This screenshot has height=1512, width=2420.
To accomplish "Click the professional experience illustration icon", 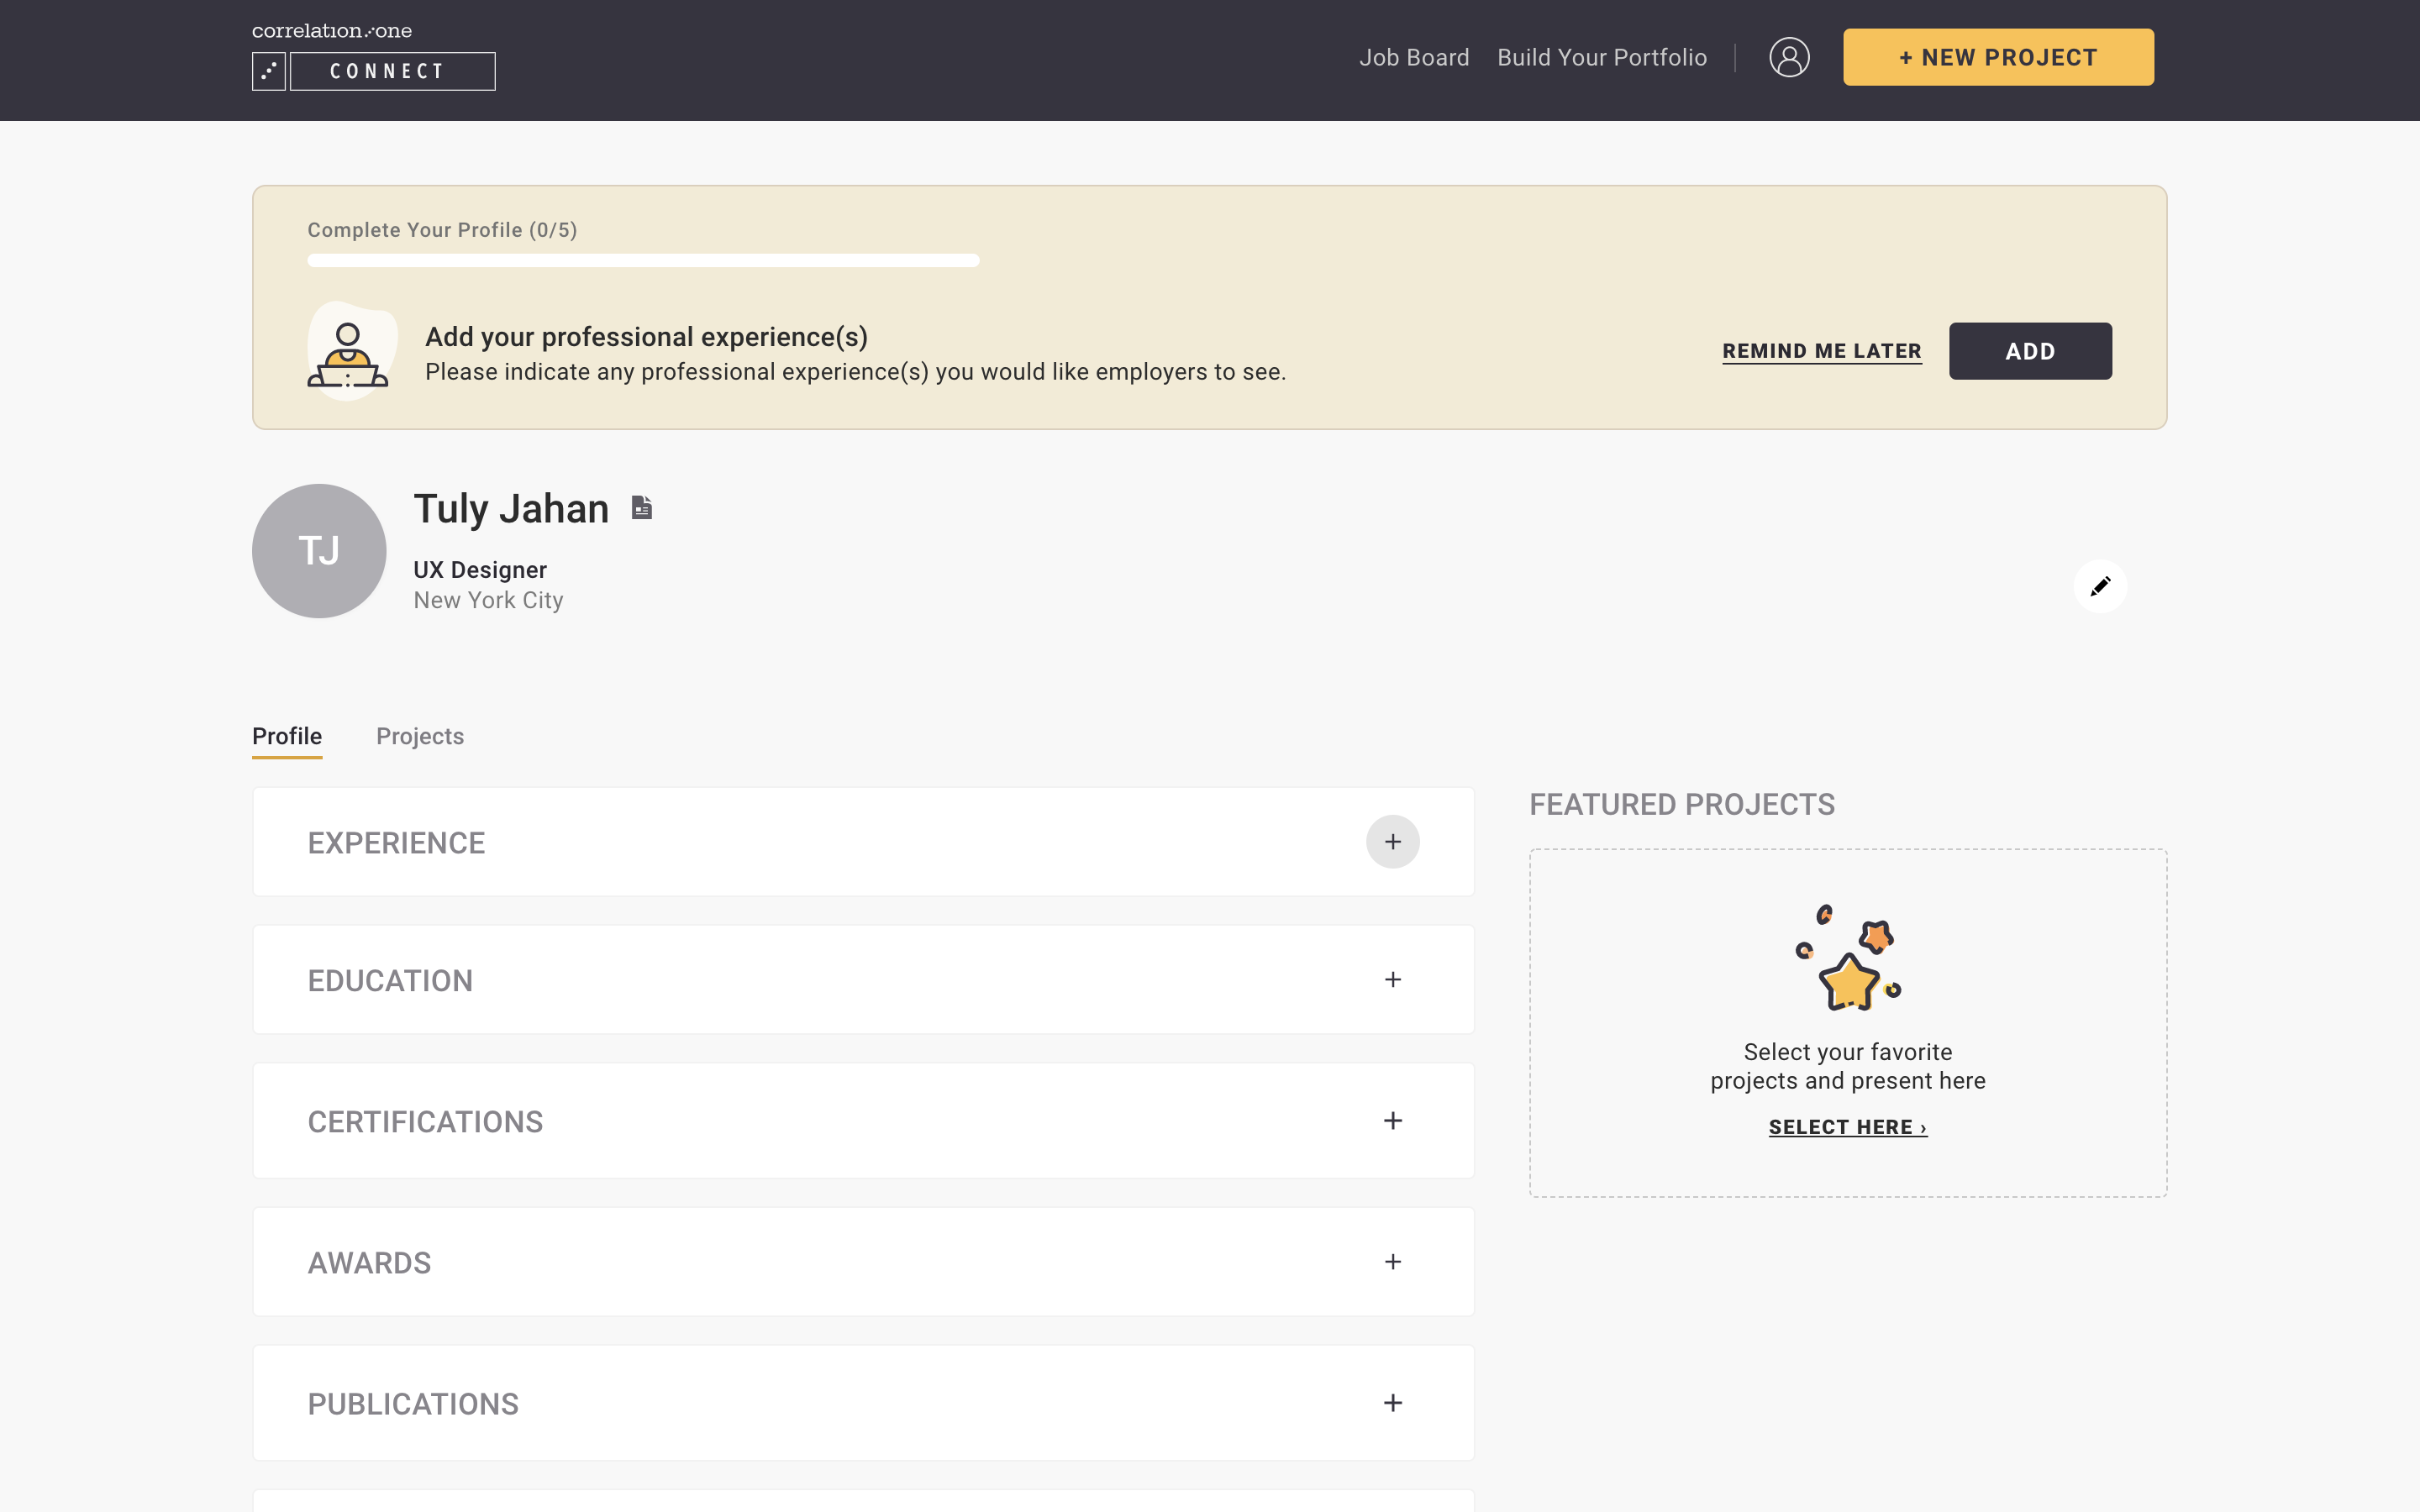I will click(349, 353).
